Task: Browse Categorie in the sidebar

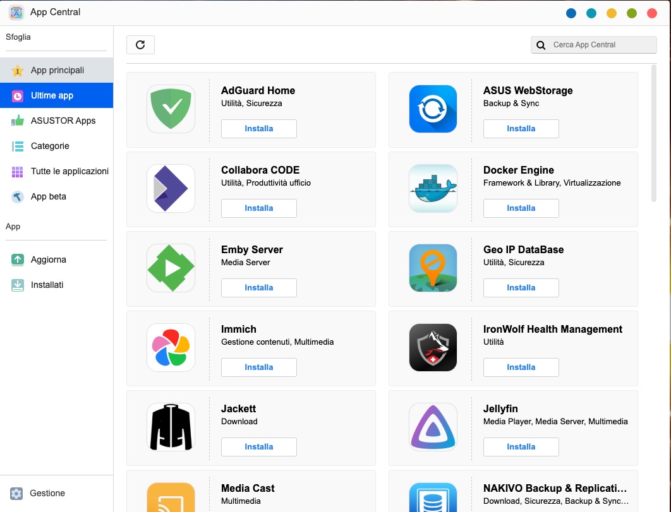Action: [56, 146]
